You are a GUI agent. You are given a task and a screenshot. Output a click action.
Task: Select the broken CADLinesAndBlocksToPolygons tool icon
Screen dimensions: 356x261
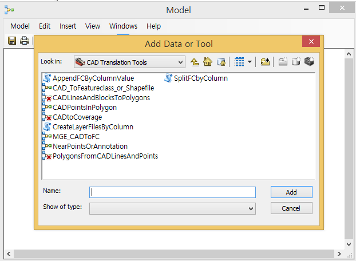47,98
